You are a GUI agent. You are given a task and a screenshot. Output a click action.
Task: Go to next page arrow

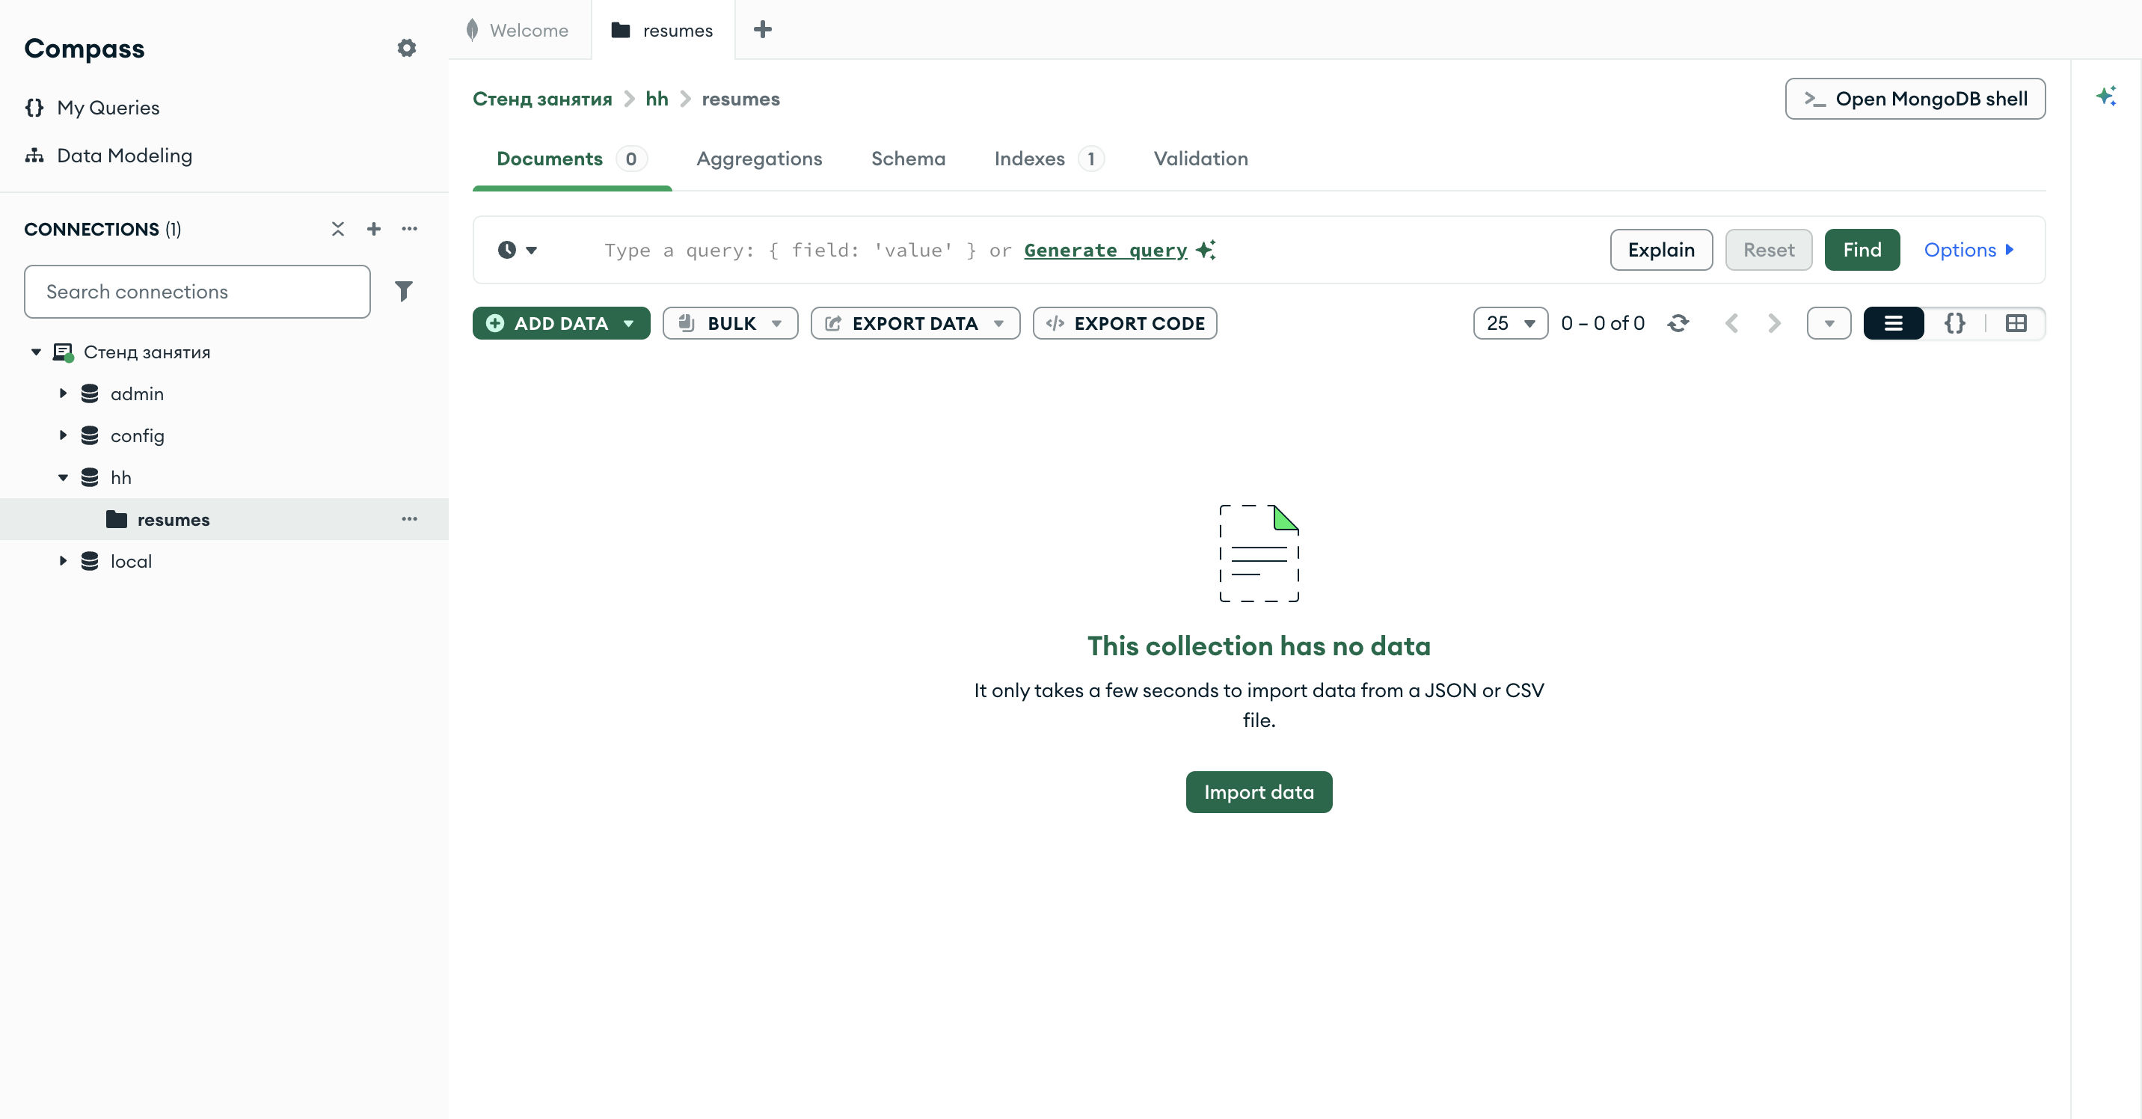coord(1773,323)
